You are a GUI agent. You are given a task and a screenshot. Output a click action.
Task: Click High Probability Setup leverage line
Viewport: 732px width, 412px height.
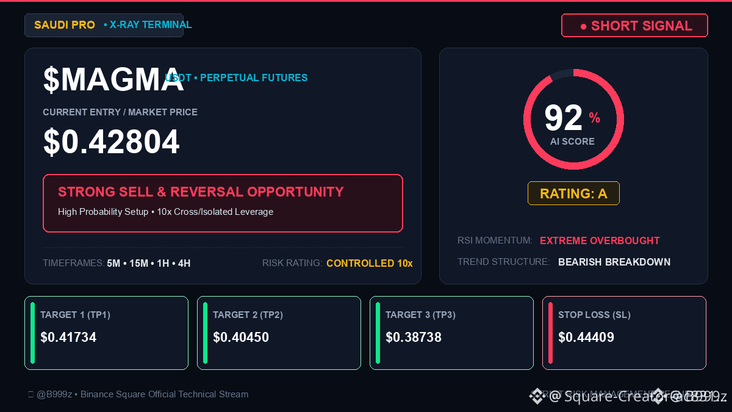tap(165, 212)
